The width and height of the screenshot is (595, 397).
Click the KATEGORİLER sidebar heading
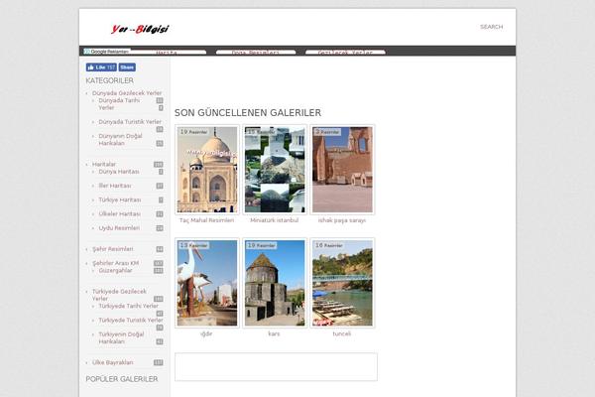click(x=110, y=80)
